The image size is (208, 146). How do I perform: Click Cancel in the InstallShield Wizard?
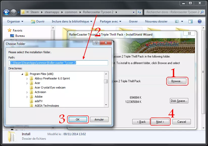pos(181,122)
